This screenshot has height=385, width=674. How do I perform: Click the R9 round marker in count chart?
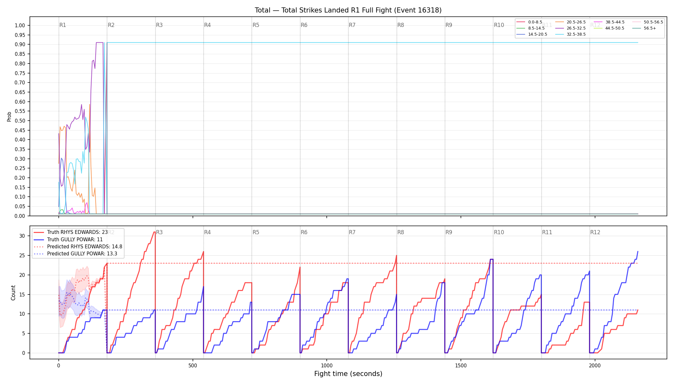click(x=449, y=232)
